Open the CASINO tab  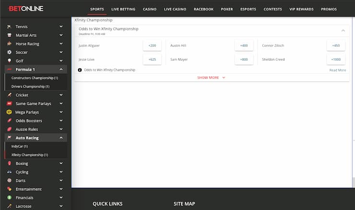[149, 9]
